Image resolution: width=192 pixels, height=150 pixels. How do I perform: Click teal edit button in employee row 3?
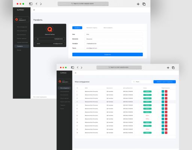163,98
